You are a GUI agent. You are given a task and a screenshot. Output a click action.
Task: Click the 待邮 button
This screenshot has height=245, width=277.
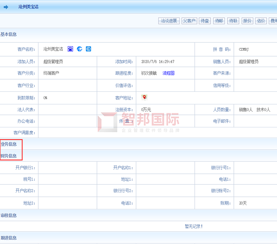(x=219, y=21)
